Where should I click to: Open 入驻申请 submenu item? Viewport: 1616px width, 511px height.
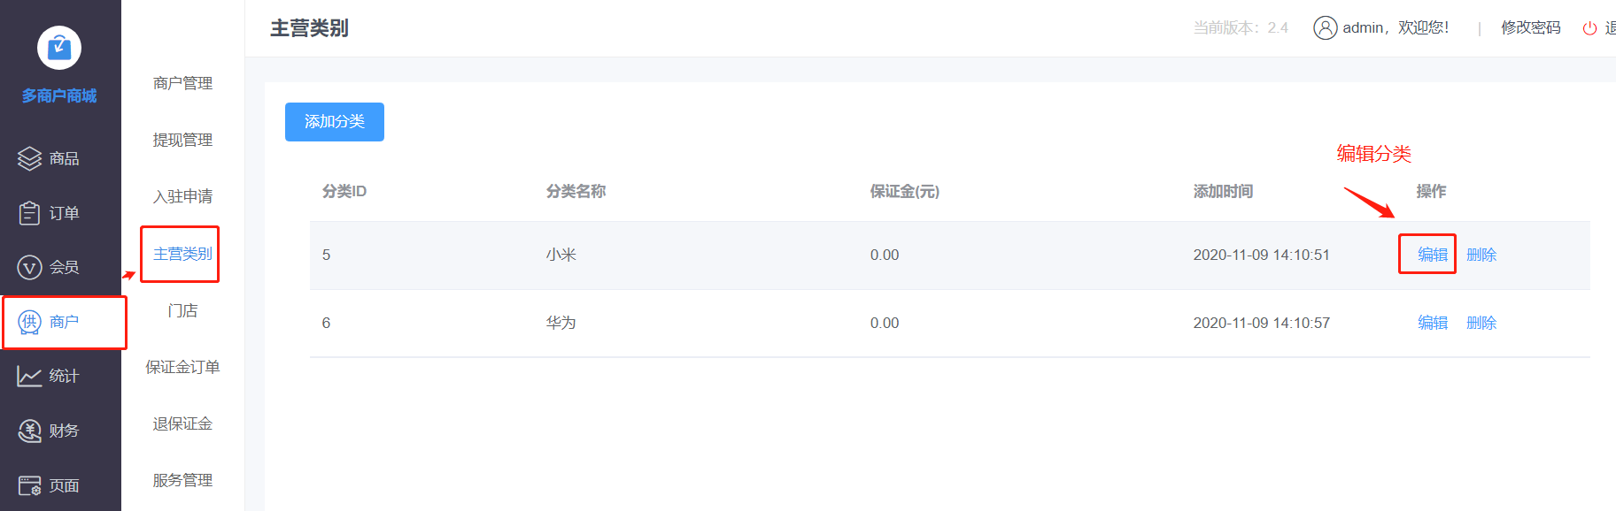click(x=182, y=196)
